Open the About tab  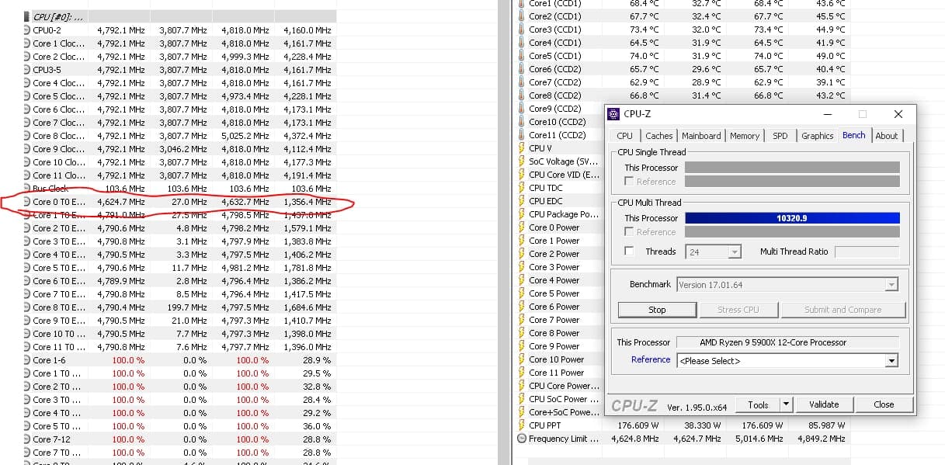click(886, 136)
